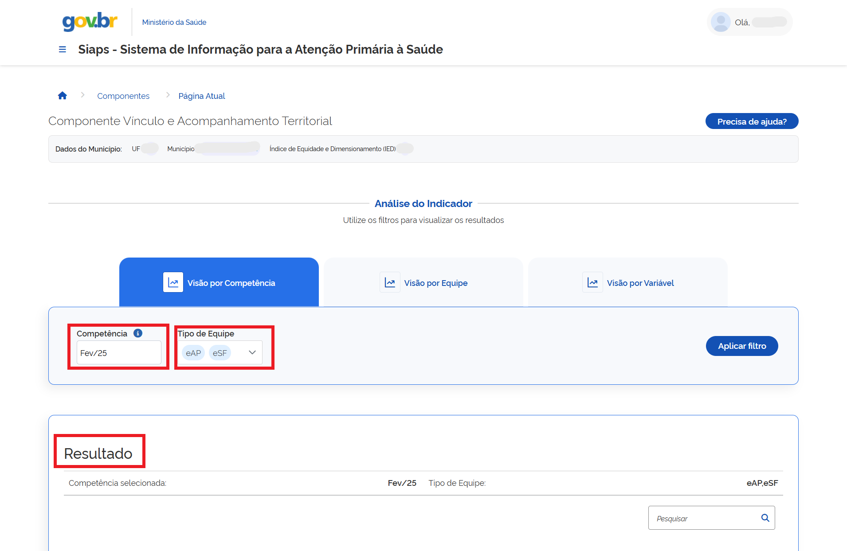Click chart icon on Visão por Variável
The height and width of the screenshot is (551, 847).
click(592, 282)
